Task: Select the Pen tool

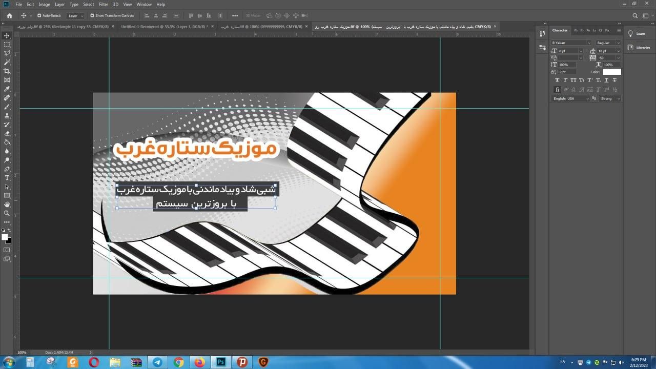Action: (7, 169)
